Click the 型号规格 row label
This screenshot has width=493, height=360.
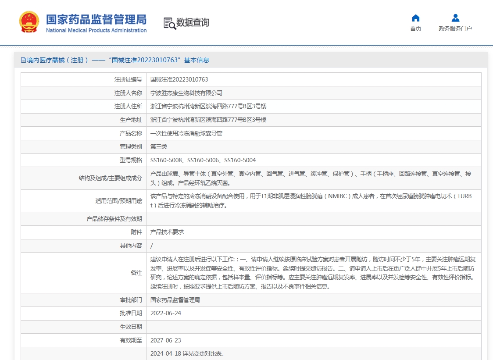(131, 160)
